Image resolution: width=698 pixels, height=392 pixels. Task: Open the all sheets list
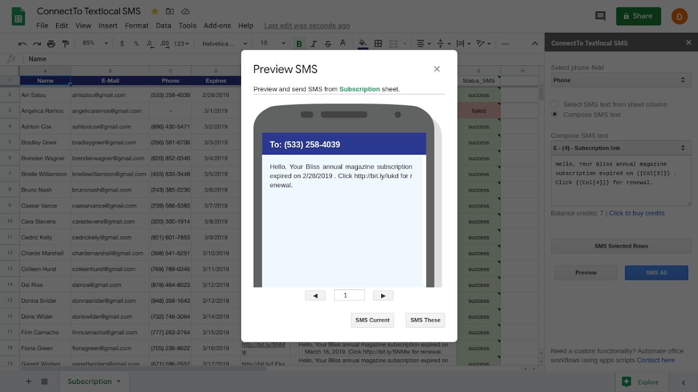click(44, 382)
